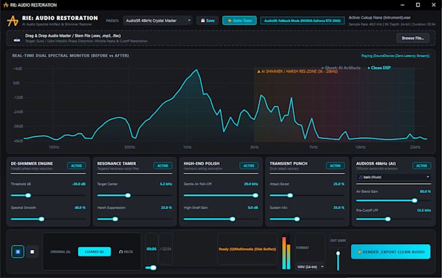Click the Browse File button
442x278 pixels.
[413, 38]
